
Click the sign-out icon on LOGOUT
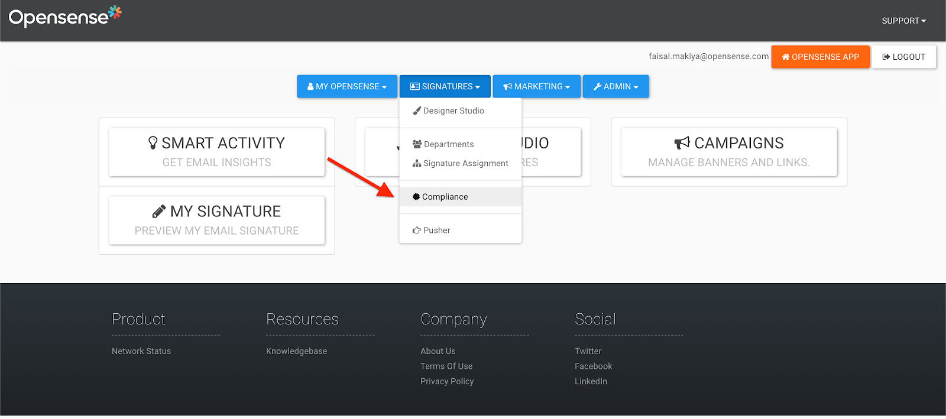tap(886, 57)
